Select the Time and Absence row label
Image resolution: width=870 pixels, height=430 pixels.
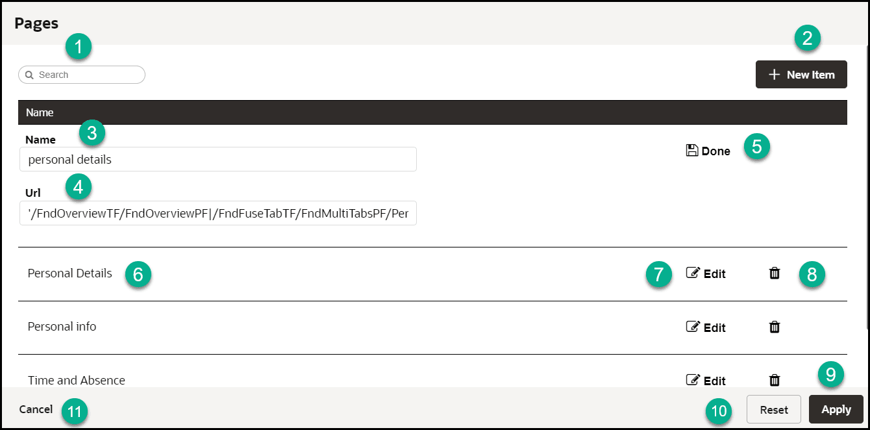(77, 381)
